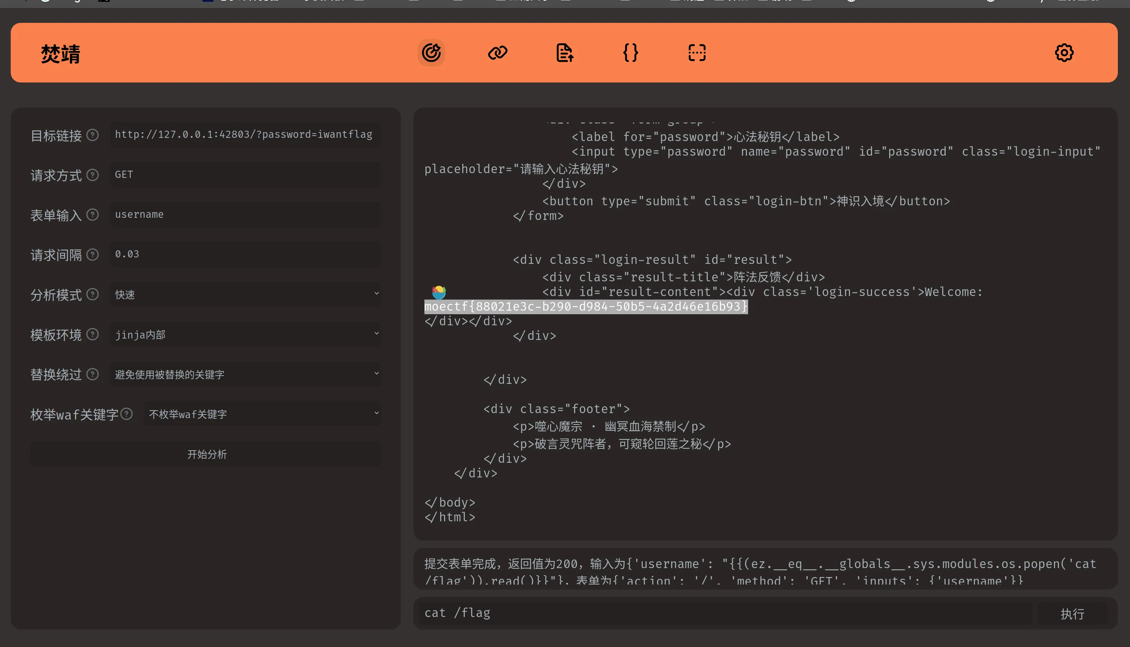Open the 模板环境 jinja内部 dropdown
Image resolution: width=1130 pixels, height=647 pixels.
point(245,334)
